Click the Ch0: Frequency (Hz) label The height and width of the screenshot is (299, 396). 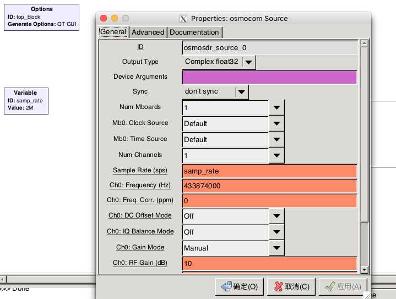click(x=140, y=186)
